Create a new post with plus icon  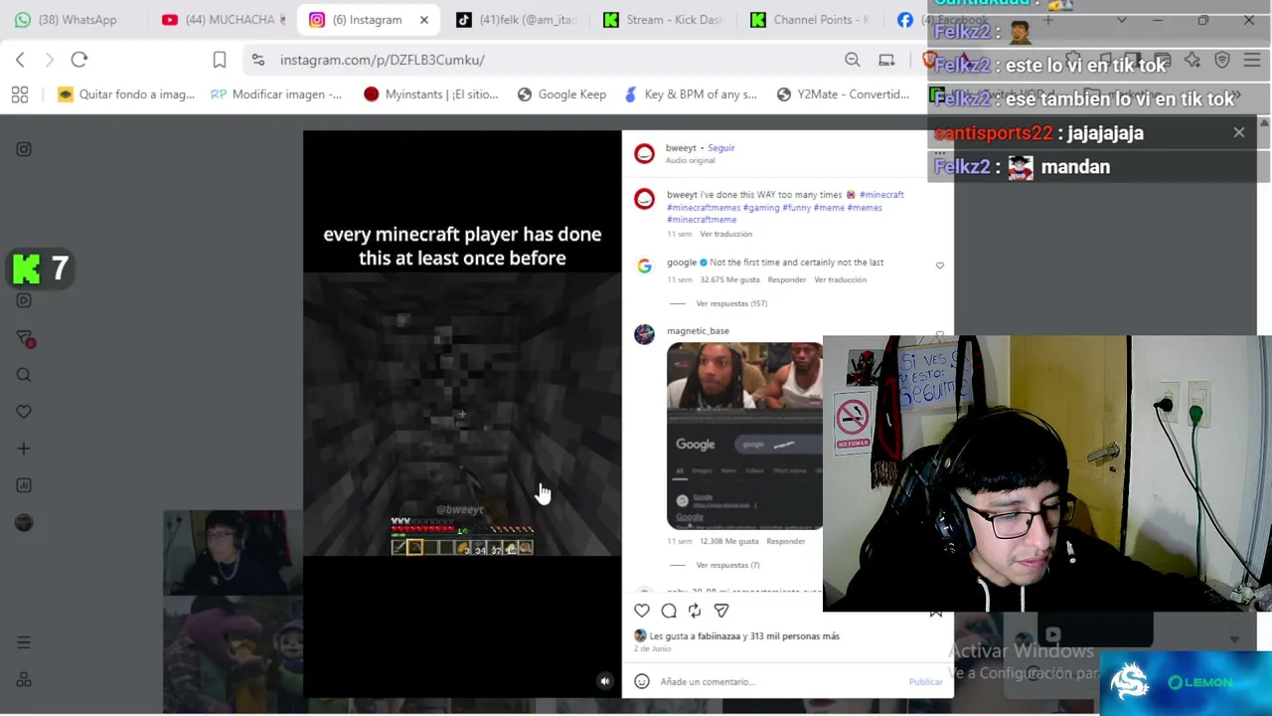point(24,448)
